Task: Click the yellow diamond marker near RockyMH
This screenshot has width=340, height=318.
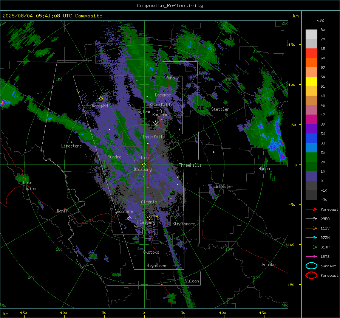Action: (x=101, y=99)
